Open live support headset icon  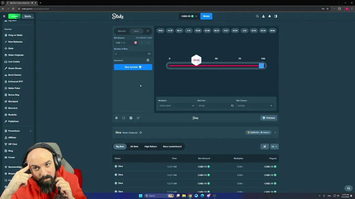click(x=349, y=188)
